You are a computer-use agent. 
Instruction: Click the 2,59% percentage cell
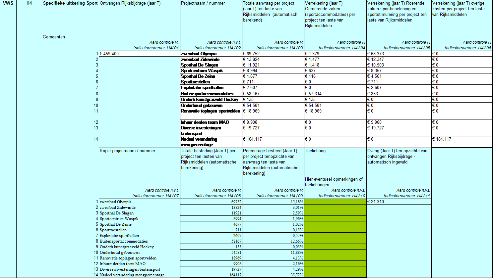pos(273,213)
